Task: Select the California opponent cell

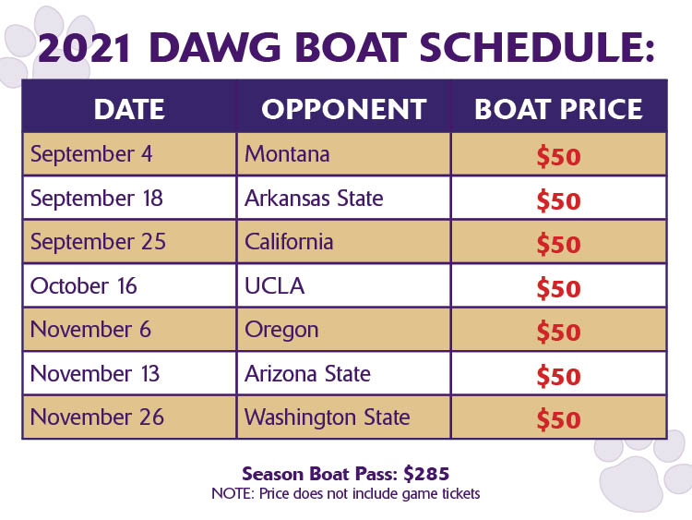Action: 344,242
